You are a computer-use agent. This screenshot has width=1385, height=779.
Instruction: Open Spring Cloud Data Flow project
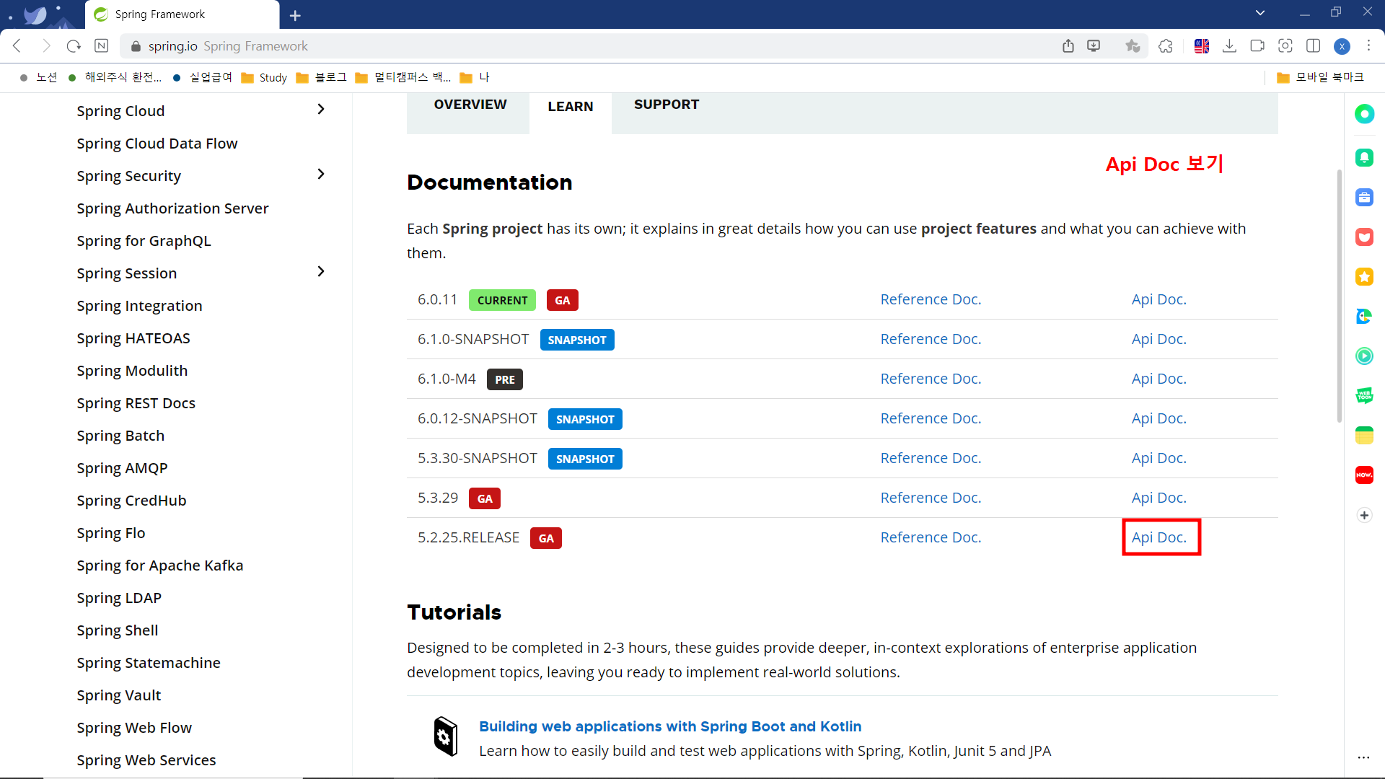click(157, 144)
